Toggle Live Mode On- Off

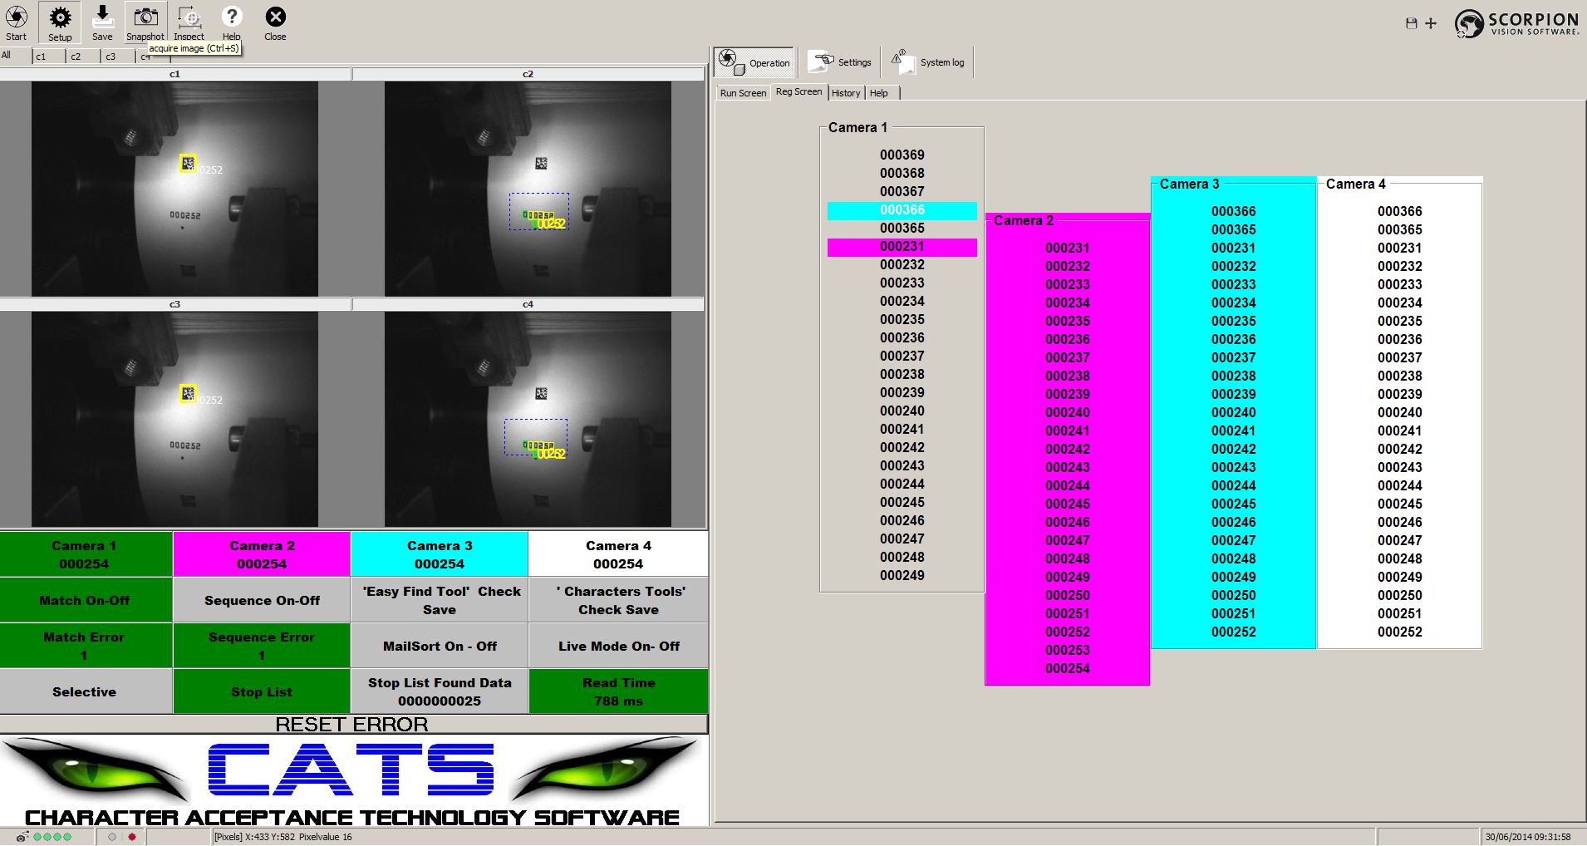click(618, 646)
